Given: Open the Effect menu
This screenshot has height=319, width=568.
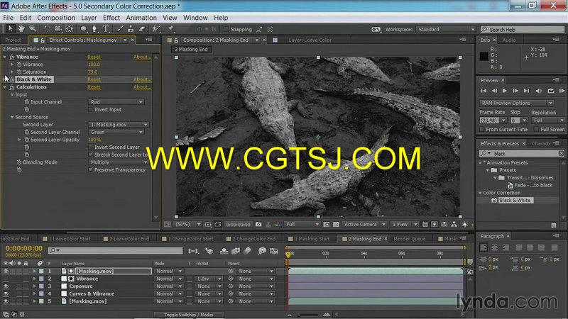Looking at the screenshot, I should (111, 18).
